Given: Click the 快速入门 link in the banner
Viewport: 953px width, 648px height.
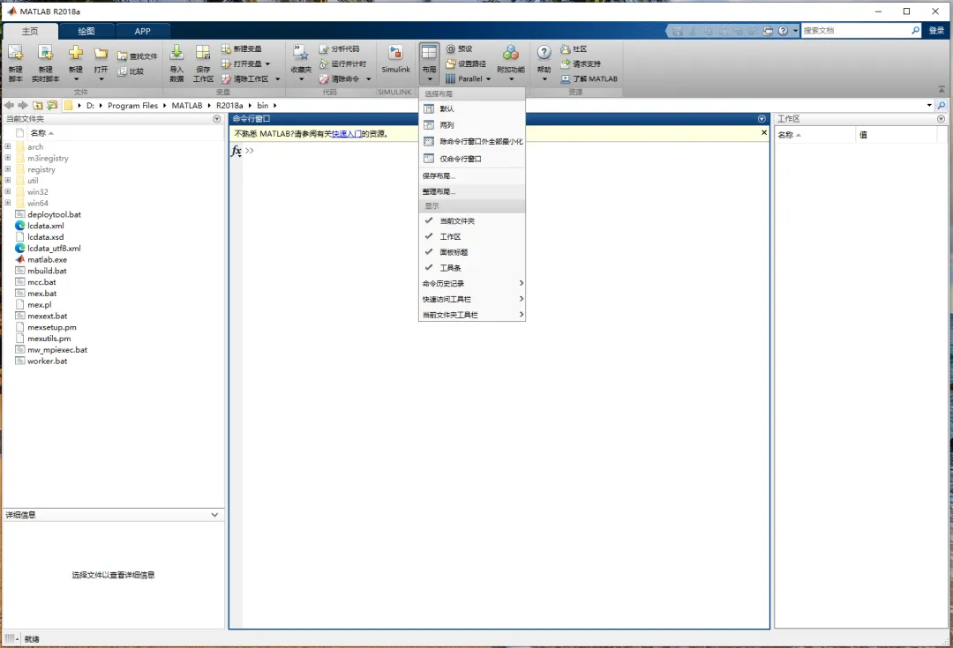Looking at the screenshot, I should point(347,134).
